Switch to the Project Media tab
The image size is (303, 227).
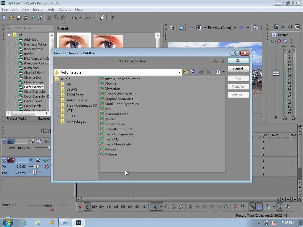[17, 119]
